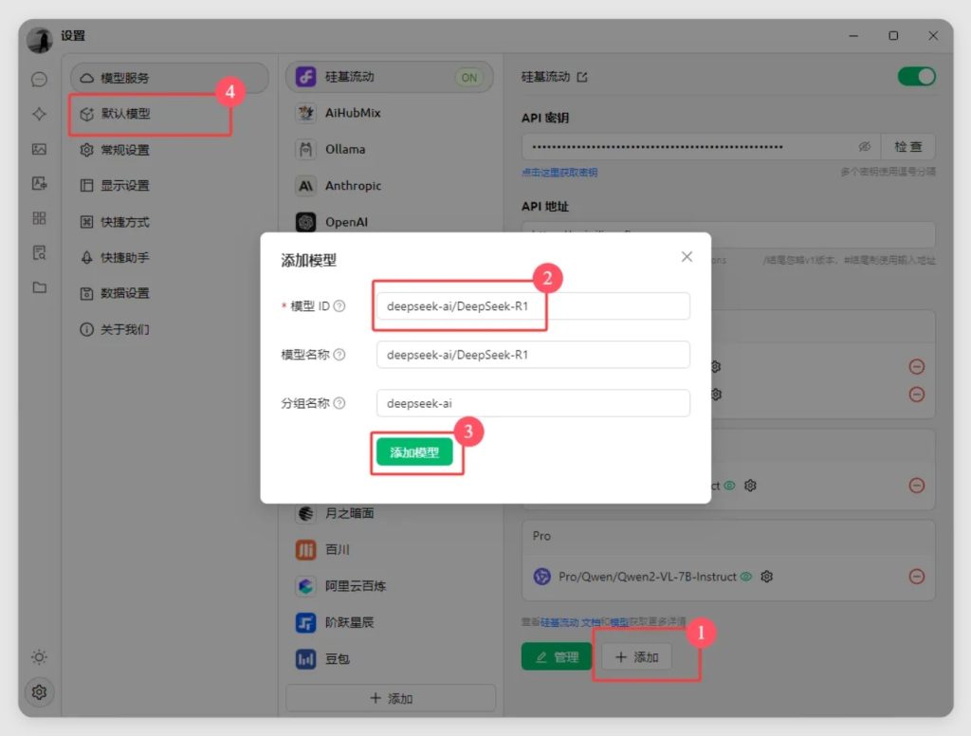Select the 阿里云百炼 provider

click(389, 586)
